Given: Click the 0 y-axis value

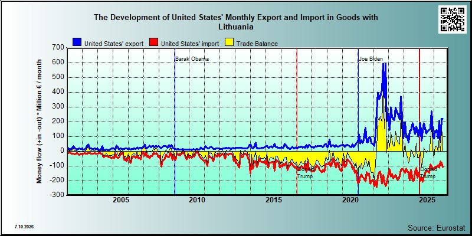Looking at the screenshot, I should point(63,151).
